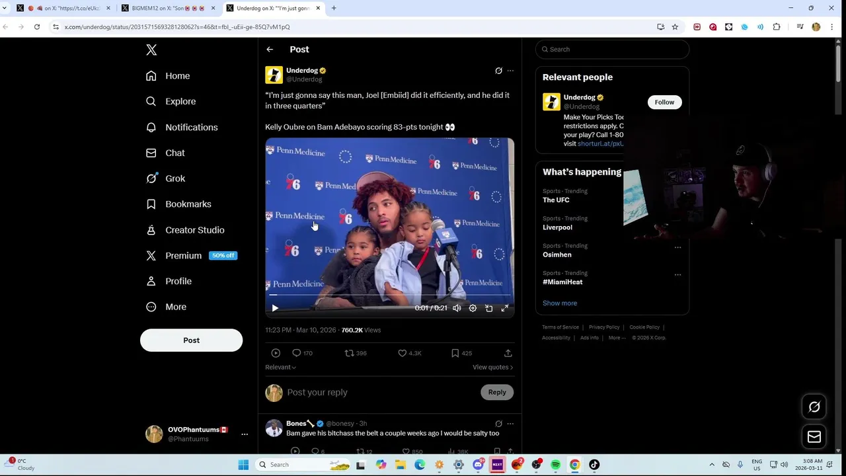Open Explore in the sidebar
Image resolution: width=846 pixels, height=476 pixels.
point(171,101)
